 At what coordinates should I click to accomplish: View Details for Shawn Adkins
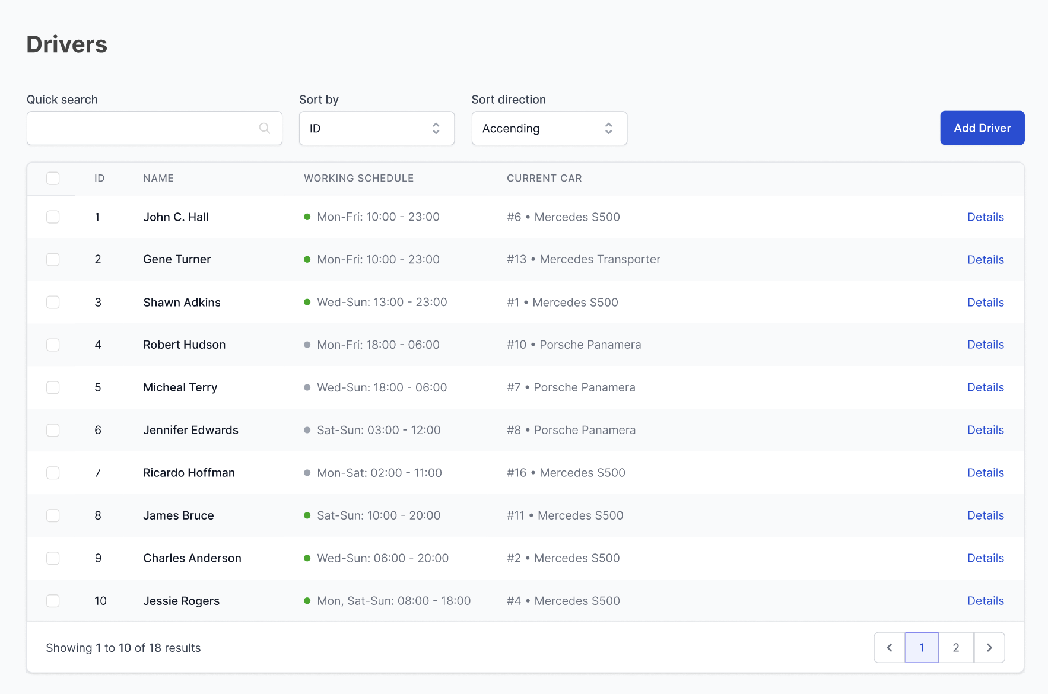coord(986,303)
